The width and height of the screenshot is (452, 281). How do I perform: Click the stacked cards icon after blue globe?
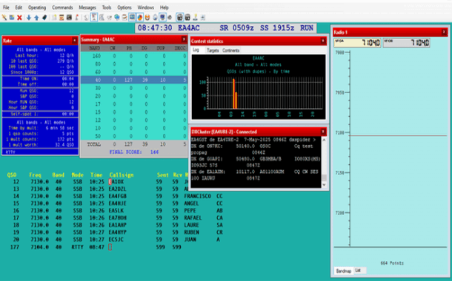pos(124,18)
